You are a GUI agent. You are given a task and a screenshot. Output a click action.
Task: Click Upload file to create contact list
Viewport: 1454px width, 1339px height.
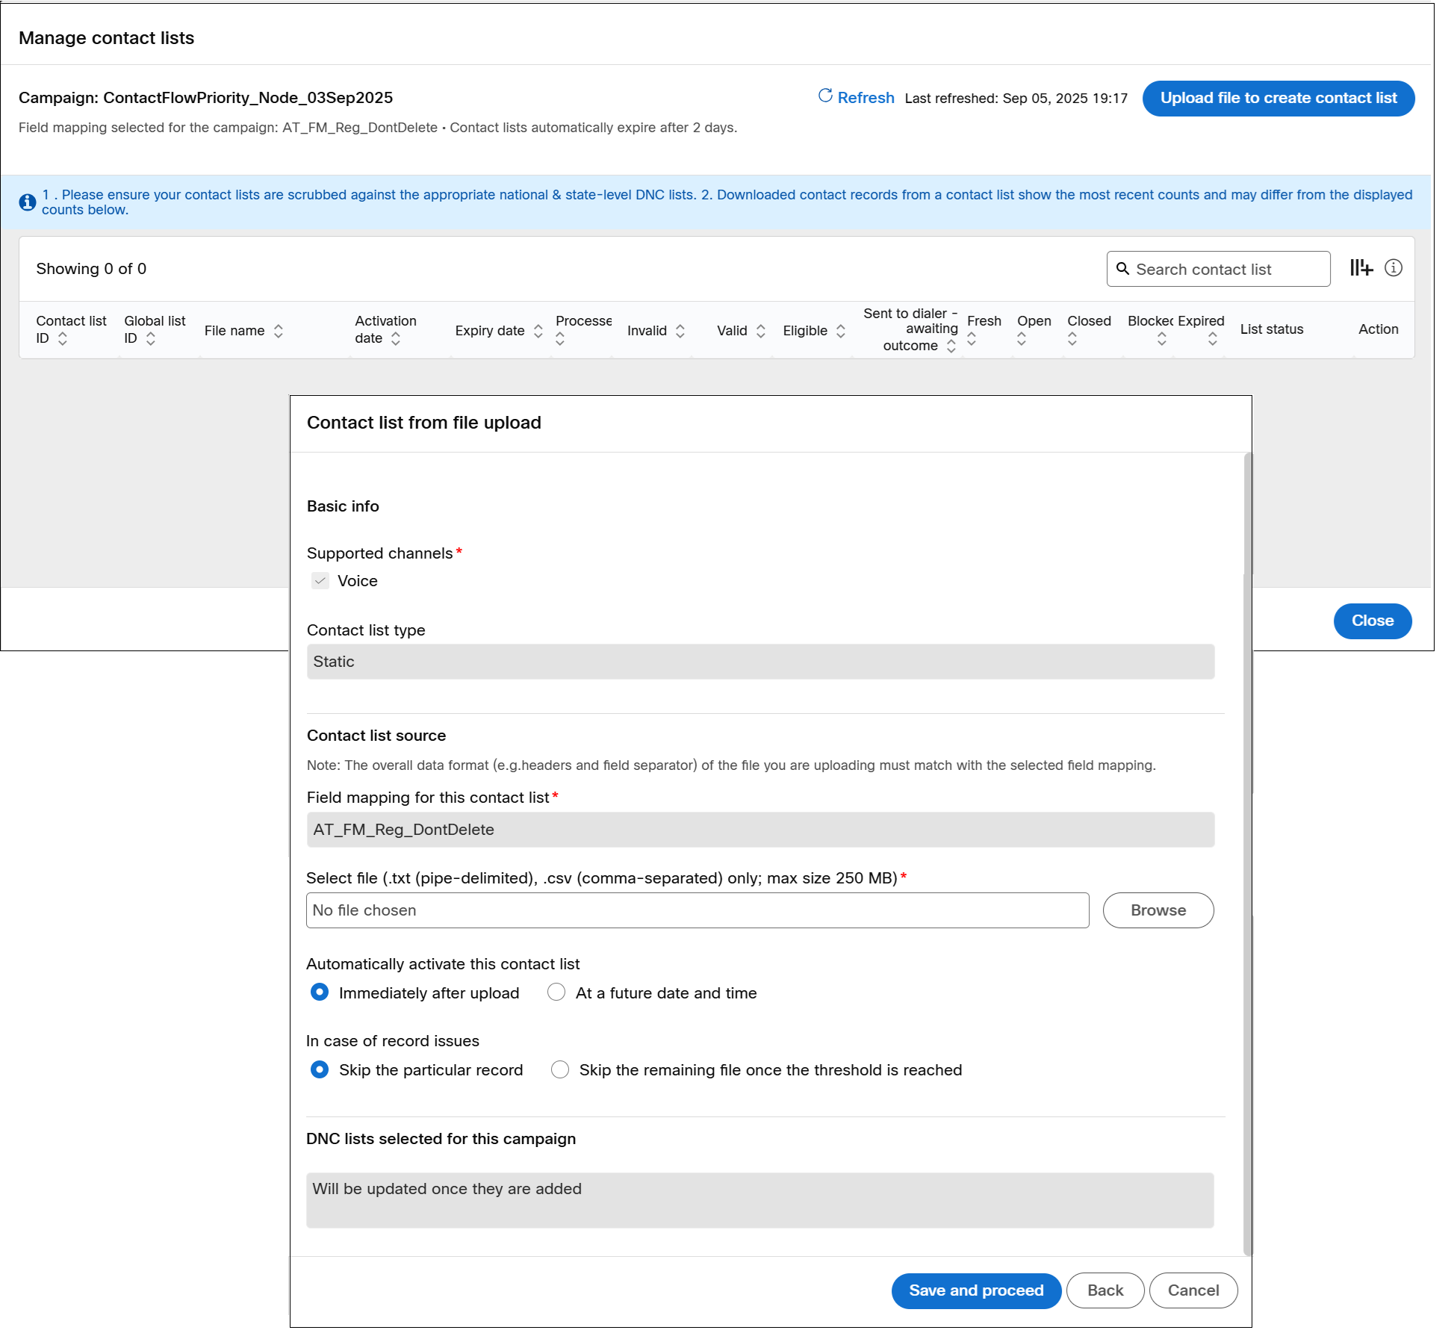coord(1278,98)
